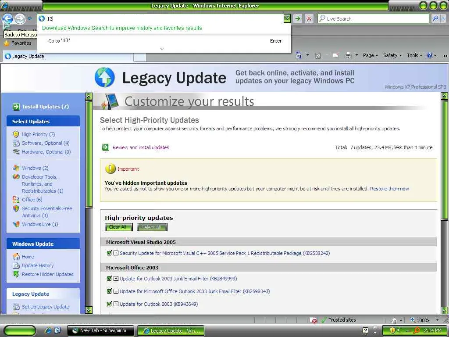
Task: Open Update History in the sidebar
Action: coord(38,265)
